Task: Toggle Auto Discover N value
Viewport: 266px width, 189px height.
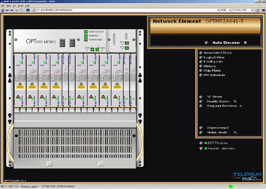Action: click(x=245, y=43)
